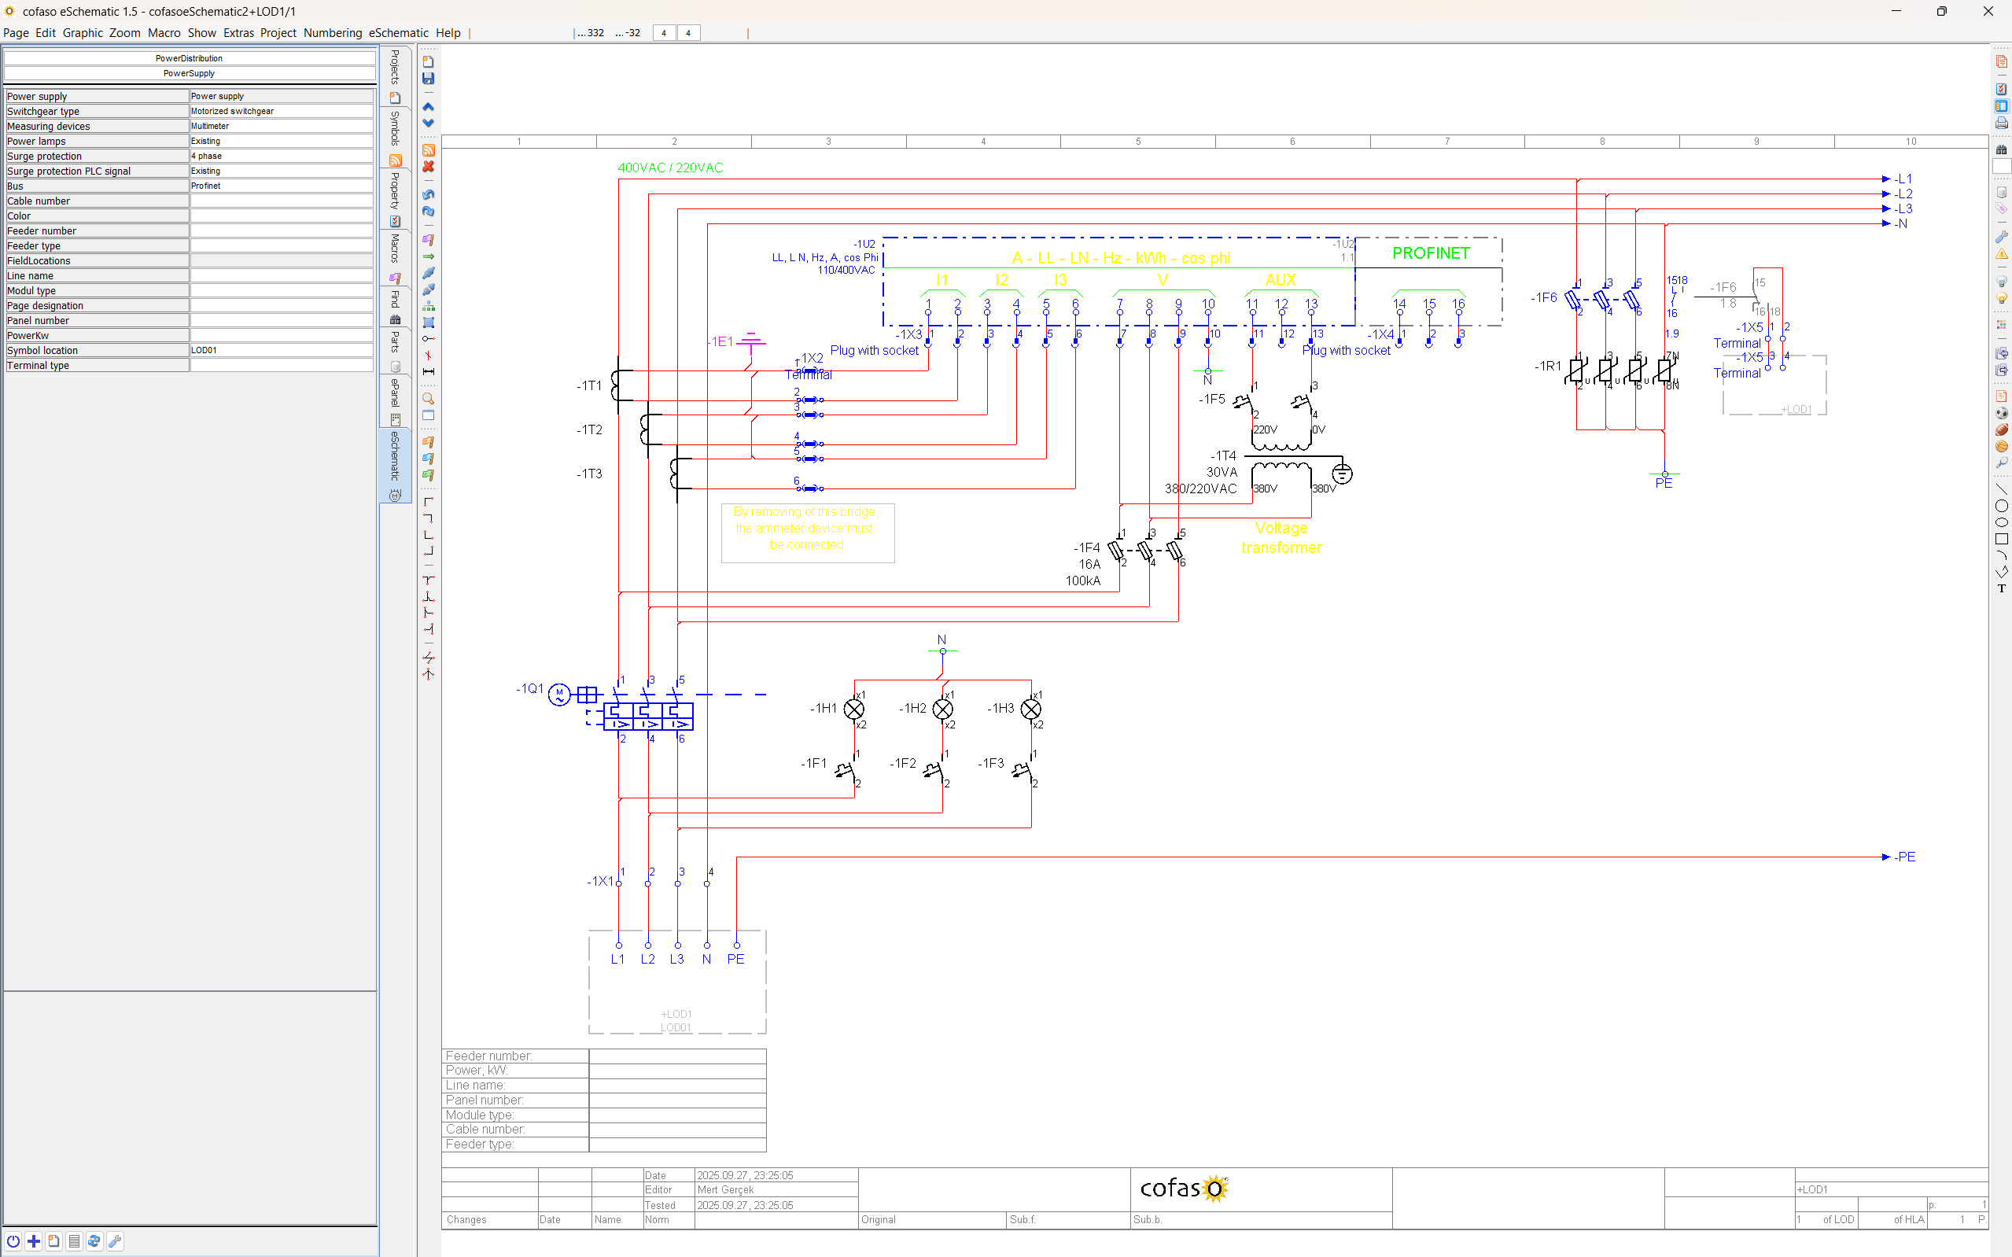Click the magnifier zoom icon in the left toolbar
This screenshot has height=1257, width=2012.
(x=428, y=399)
